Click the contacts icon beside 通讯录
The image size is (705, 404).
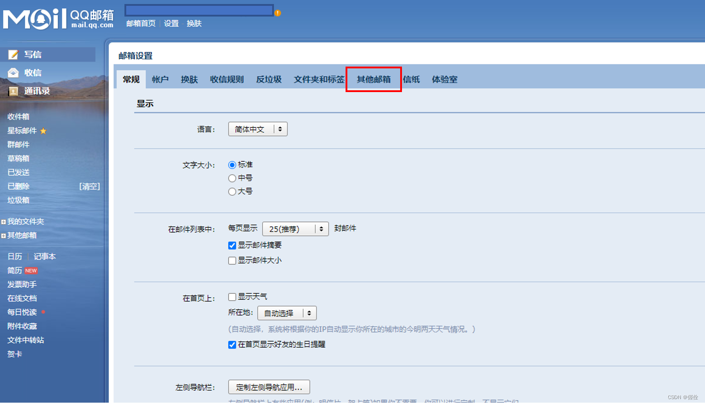pyautogui.click(x=13, y=91)
